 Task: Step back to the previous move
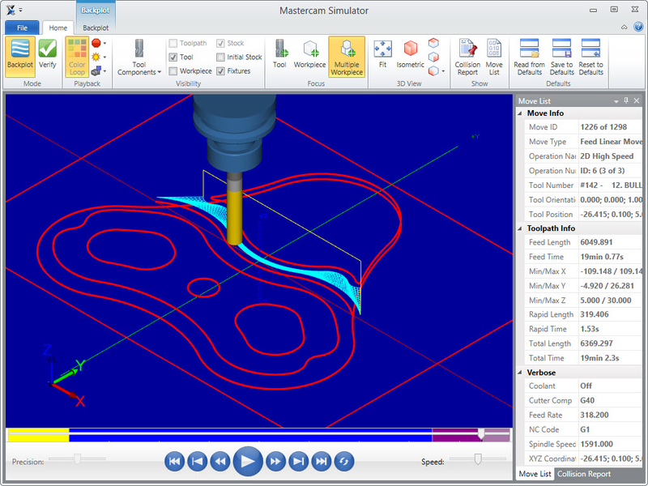[x=197, y=461]
